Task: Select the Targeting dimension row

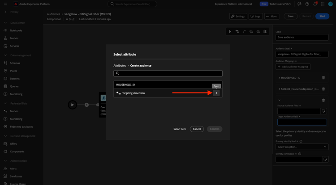Action: click(x=168, y=93)
